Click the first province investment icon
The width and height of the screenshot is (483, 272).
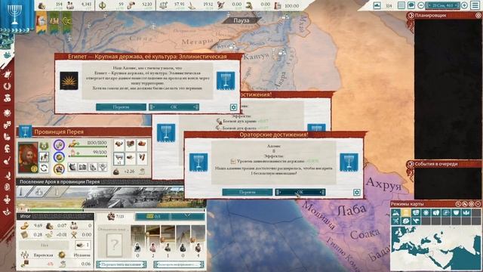(72, 167)
